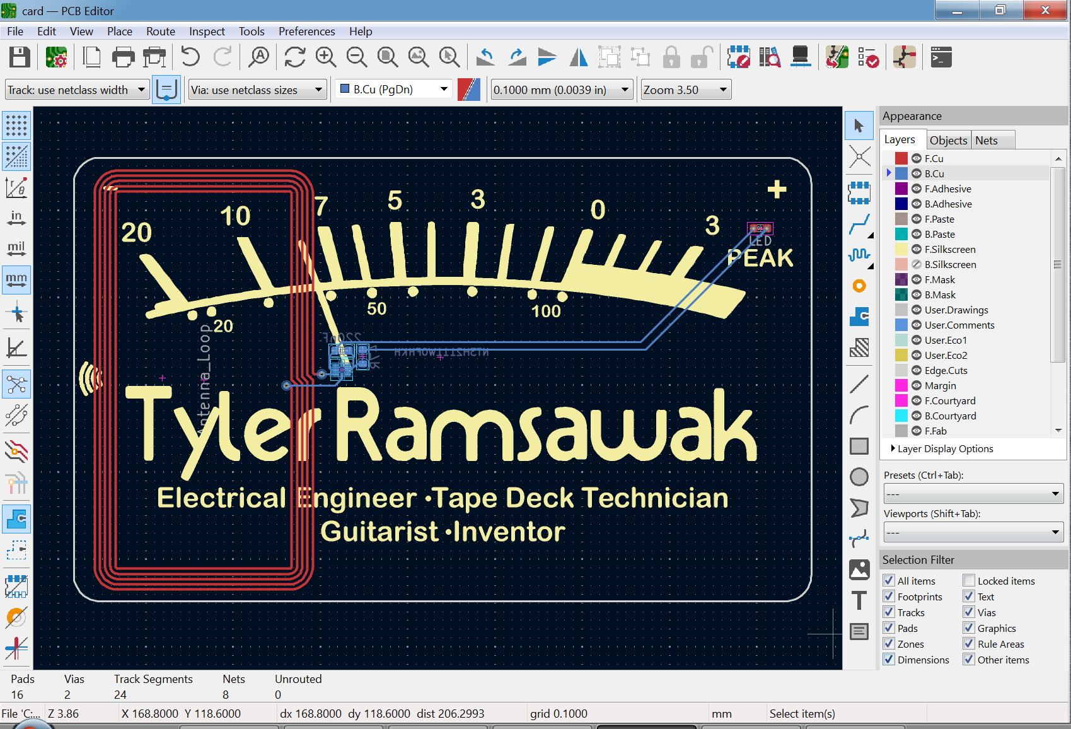
Task: Click the Undo icon
Action: [x=190, y=57]
